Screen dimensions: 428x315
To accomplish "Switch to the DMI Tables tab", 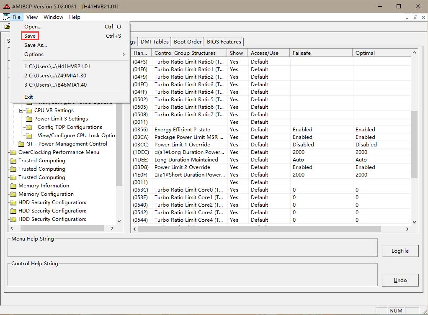I will coord(155,41).
